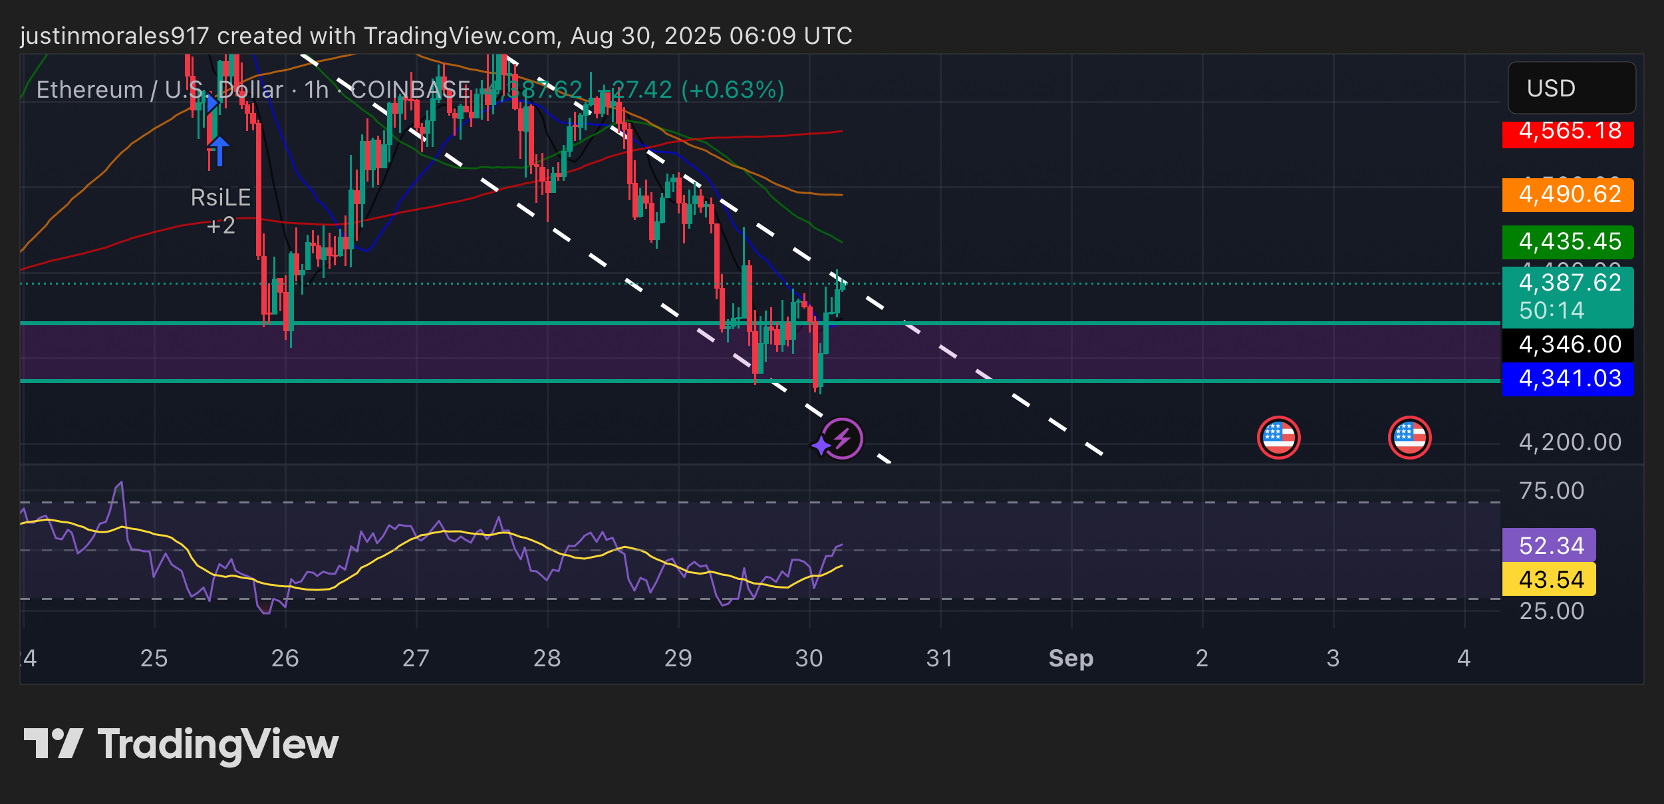Click the RsiLE +2 signal label
The height and width of the screenshot is (804, 1664).
pos(220,211)
